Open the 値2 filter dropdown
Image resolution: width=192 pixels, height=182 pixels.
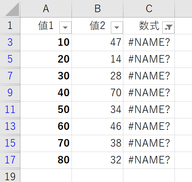click(x=117, y=28)
